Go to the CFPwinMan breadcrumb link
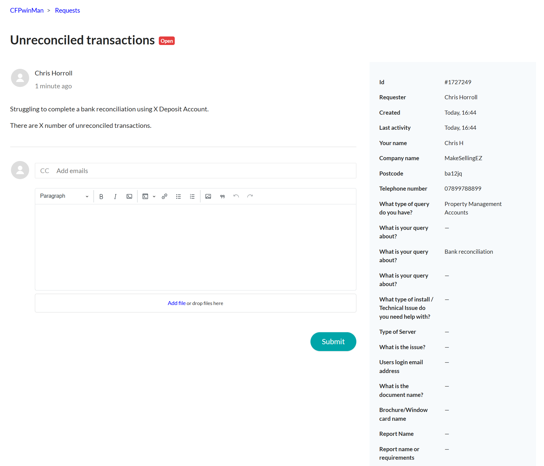544x466 pixels. pyautogui.click(x=27, y=10)
